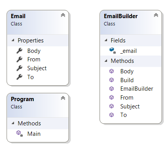
Task: Collapse the Fields section in EmailBuilder
Action: [106, 41]
